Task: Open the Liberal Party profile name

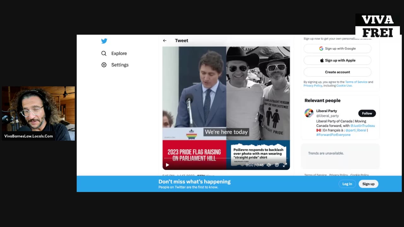Action: [327, 111]
